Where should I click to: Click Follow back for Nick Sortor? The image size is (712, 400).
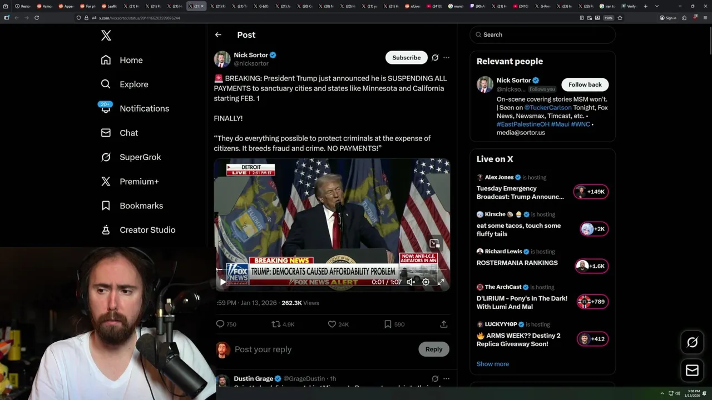(585, 84)
